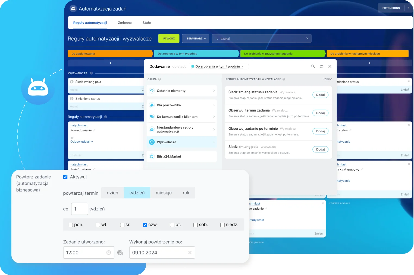Check the pon. weekday box
The image size is (414, 275).
click(71, 225)
